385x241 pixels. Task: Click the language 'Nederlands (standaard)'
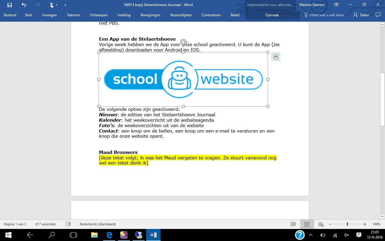98,224
